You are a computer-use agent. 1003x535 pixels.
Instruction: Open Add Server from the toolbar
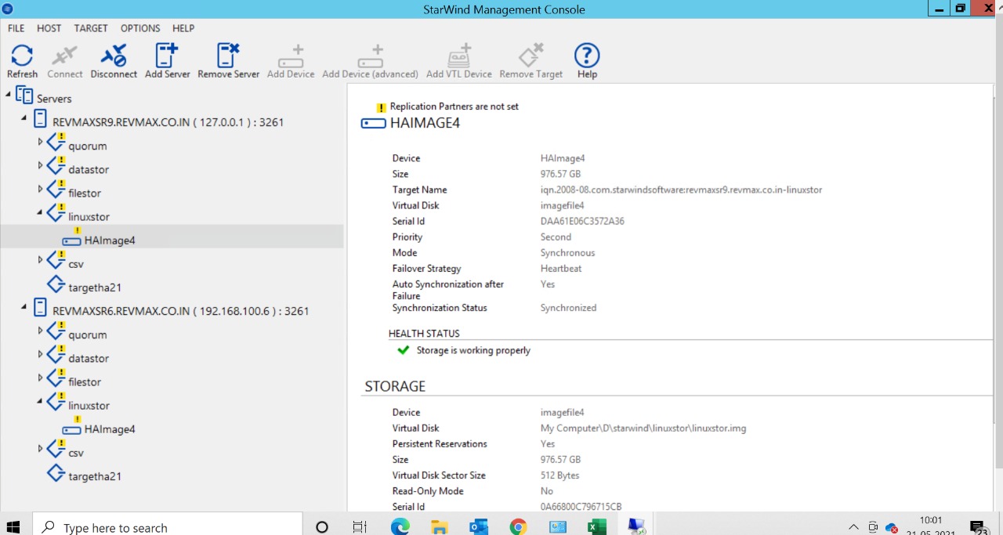coord(168,61)
